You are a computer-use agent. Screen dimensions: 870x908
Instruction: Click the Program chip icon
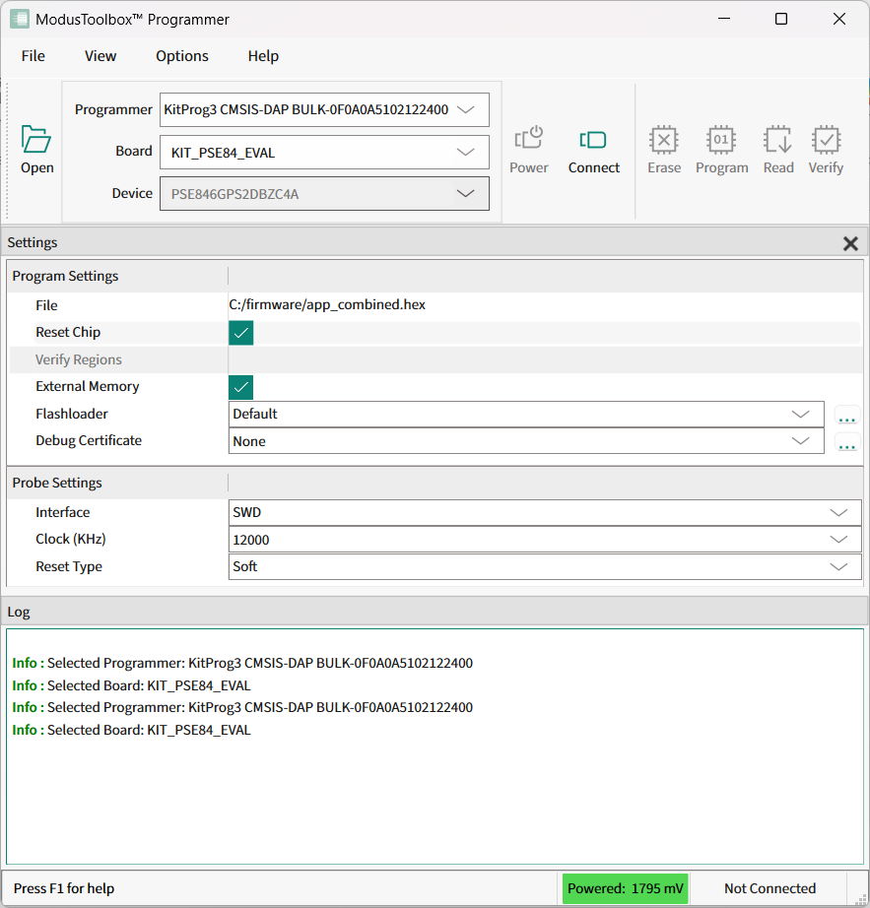tap(721, 140)
